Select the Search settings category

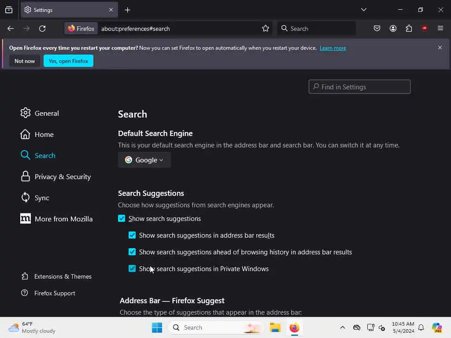click(38, 155)
